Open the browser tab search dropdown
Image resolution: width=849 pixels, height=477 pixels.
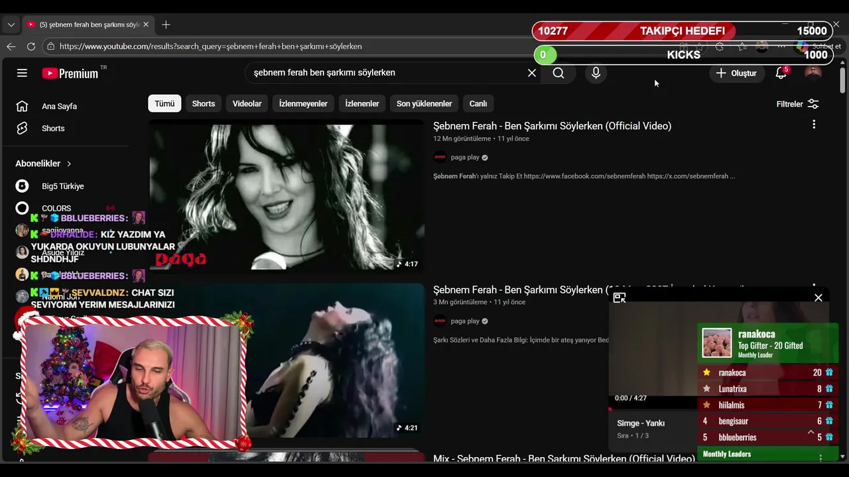pos(11,25)
